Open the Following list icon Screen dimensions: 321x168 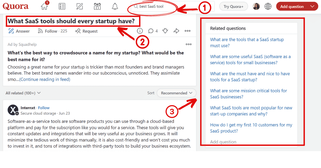click(x=62, y=6)
